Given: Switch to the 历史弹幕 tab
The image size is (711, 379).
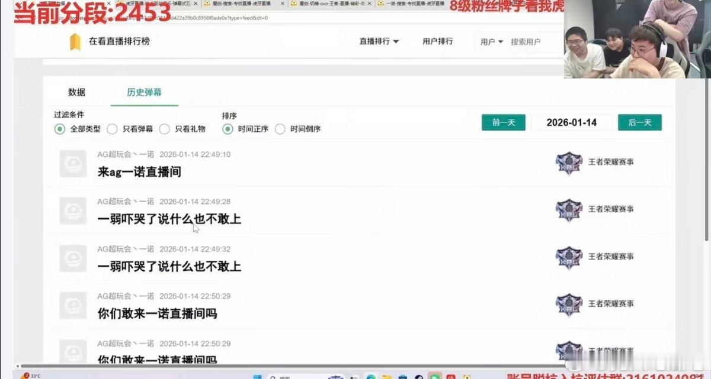Looking at the screenshot, I should pyautogui.click(x=145, y=92).
